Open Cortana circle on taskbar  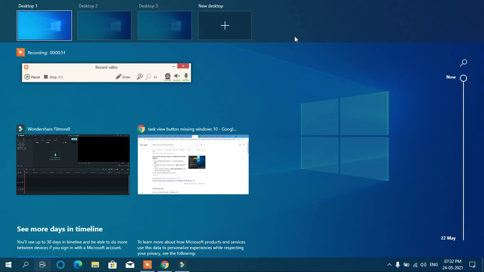[60, 265]
